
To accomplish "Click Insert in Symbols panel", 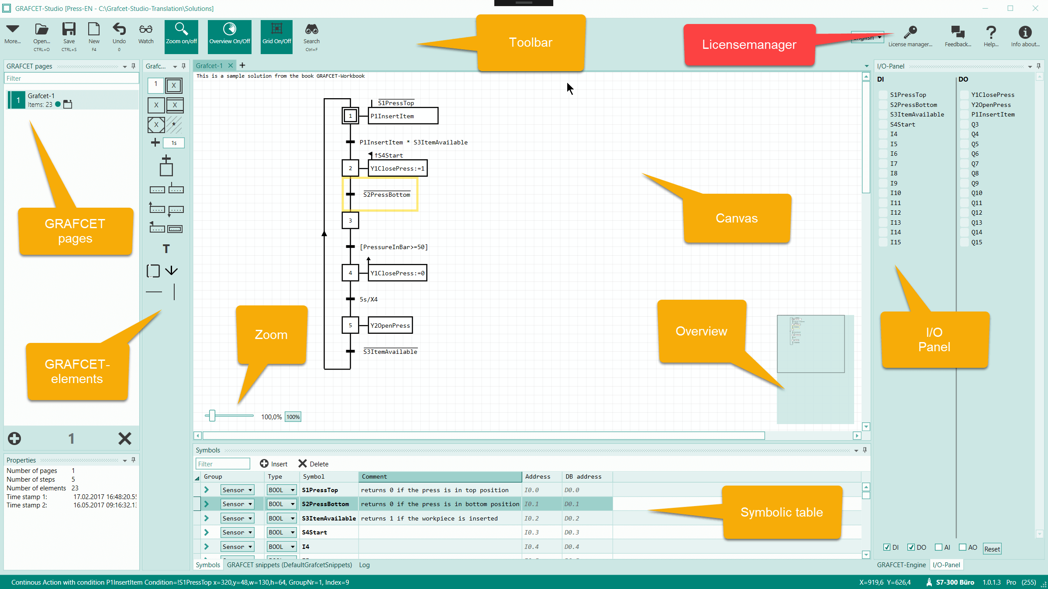I will pos(273,464).
